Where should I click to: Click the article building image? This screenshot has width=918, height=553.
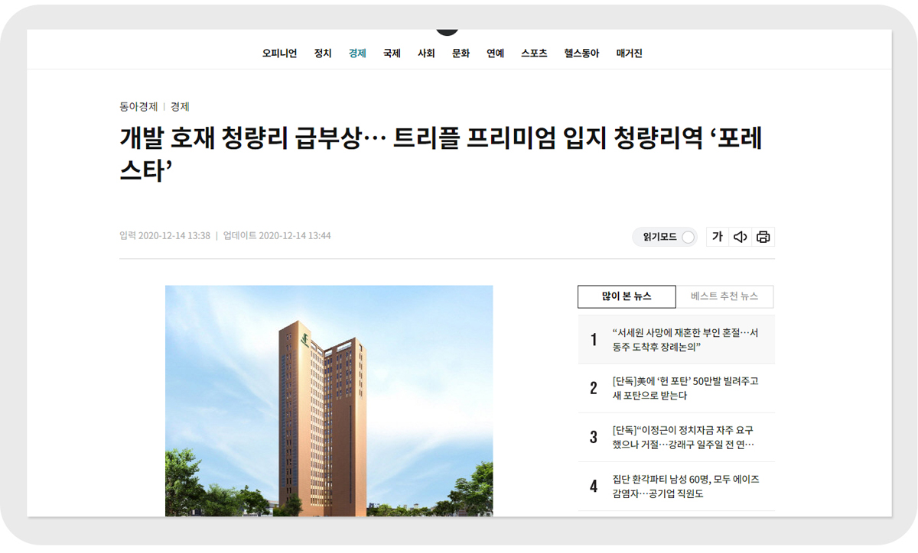click(x=329, y=401)
